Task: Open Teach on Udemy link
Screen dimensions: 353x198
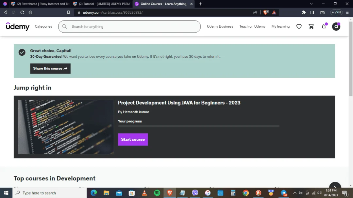Action: [252, 26]
